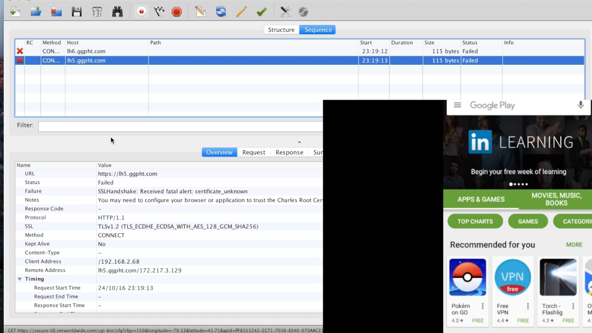Click failed icon on lh5.ggpht.com row
592x333 pixels.
click(20, 61)
